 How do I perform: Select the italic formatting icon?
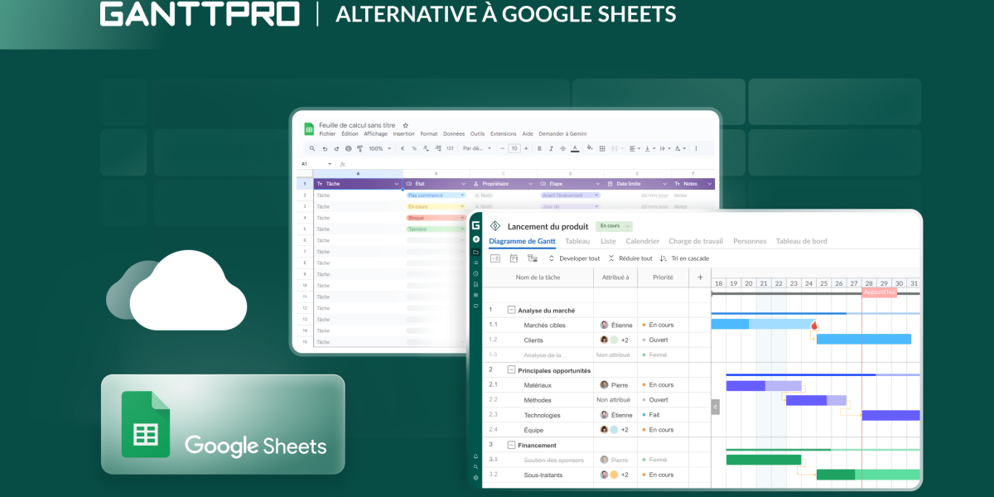pos(551,148)
